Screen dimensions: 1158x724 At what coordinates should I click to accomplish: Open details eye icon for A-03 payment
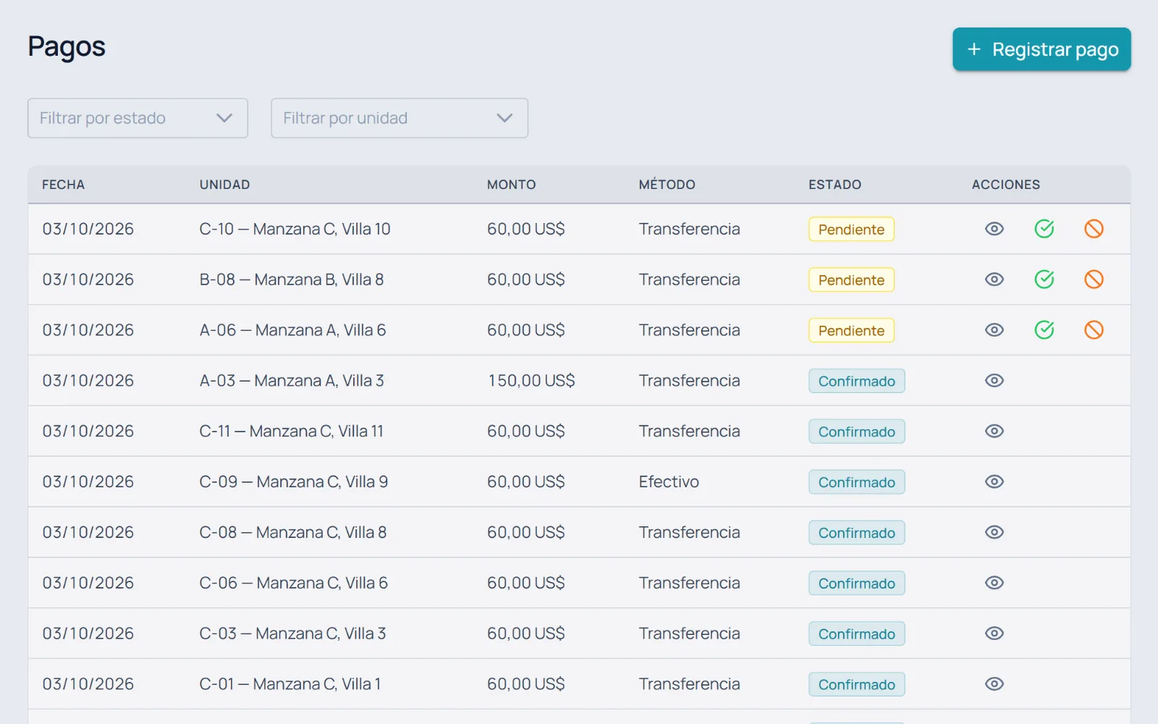click(x=994, y=381)
